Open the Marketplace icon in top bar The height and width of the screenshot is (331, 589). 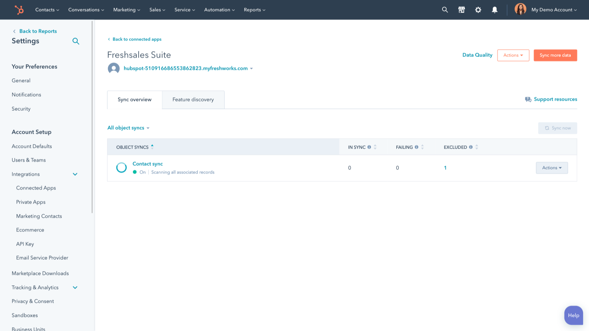pos(461,10)
